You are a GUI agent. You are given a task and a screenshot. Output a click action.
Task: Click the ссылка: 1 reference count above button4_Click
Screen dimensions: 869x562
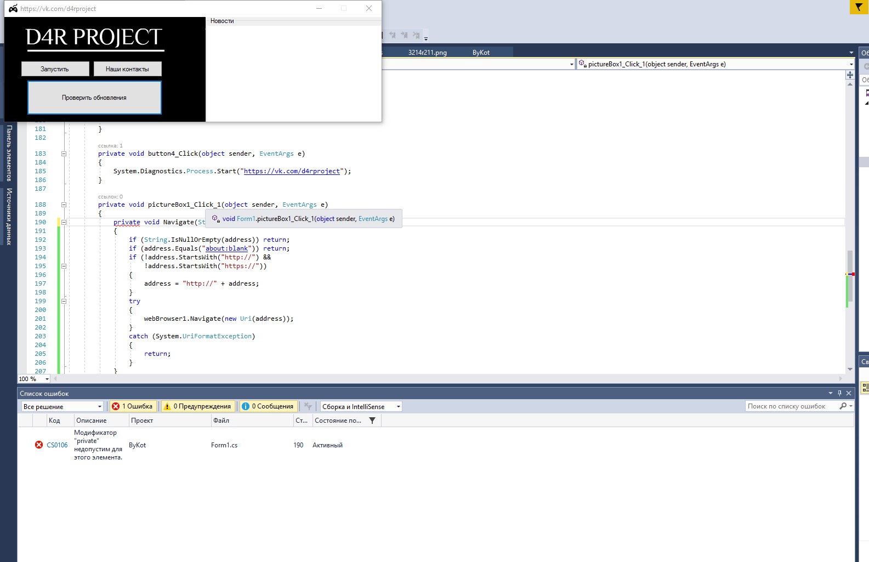click(110, 146)
